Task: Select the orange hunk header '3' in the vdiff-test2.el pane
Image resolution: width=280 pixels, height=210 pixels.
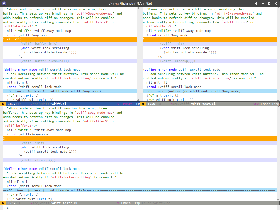Action: point(140,139)
